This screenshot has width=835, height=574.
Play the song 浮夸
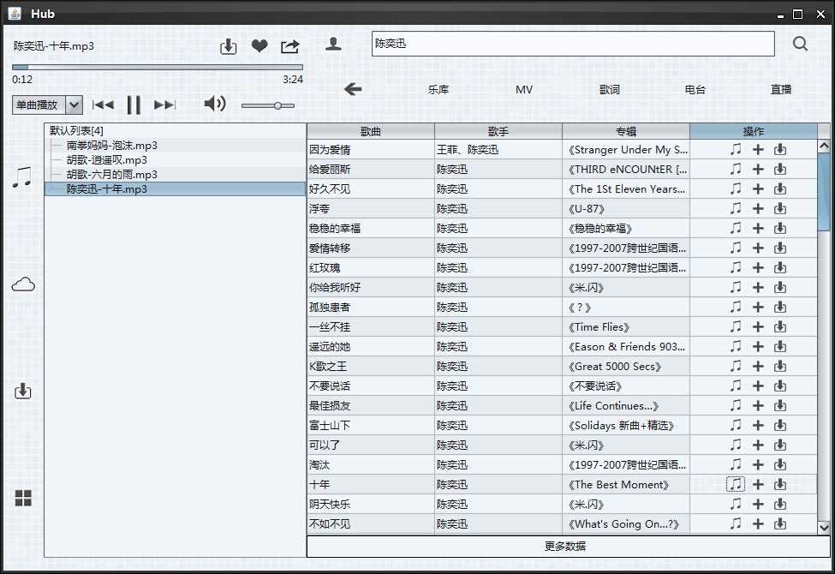click(736, 208)
